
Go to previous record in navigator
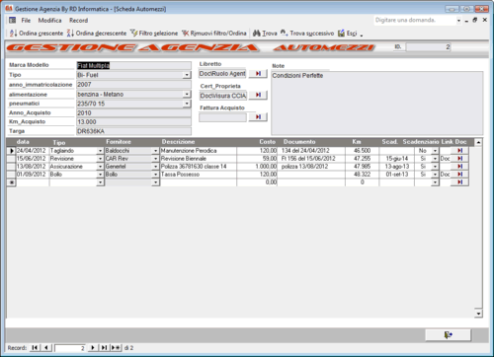[46, 348]
